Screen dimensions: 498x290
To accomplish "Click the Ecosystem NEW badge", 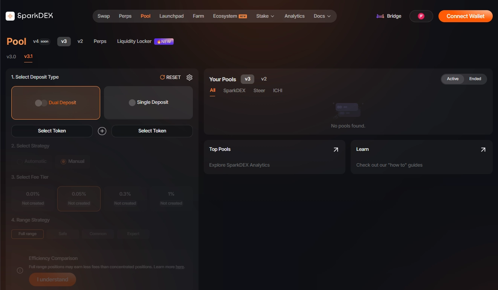I will [x=243, y=16].
